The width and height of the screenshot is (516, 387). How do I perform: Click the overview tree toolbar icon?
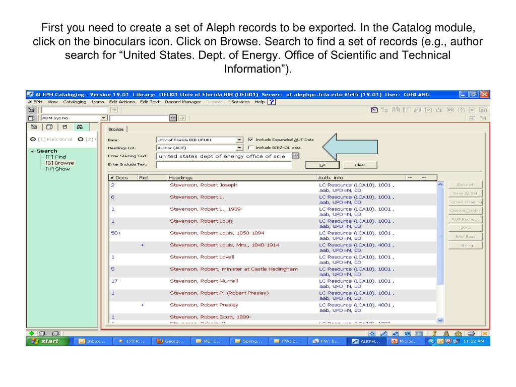tap(384, 110)
